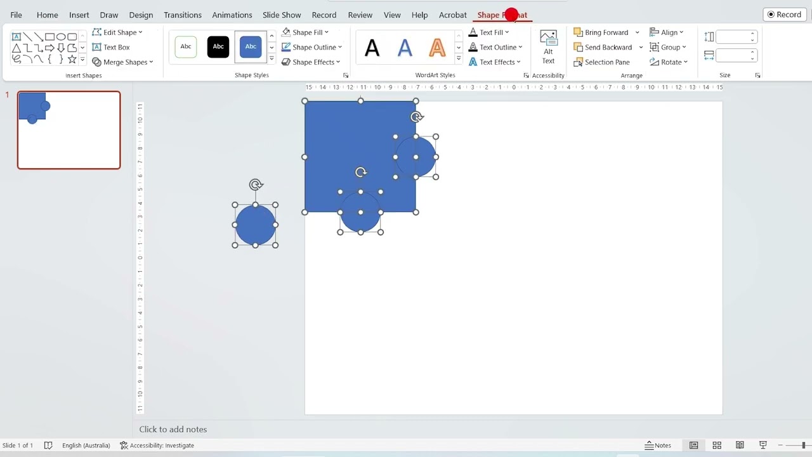812x457 pixels.
Task: Switch to the Insert tab
Action: (79, 15)
